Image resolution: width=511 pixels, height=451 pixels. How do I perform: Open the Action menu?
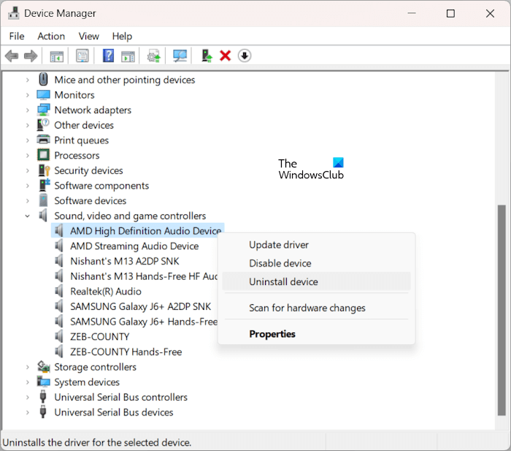[x=51, y=37]
